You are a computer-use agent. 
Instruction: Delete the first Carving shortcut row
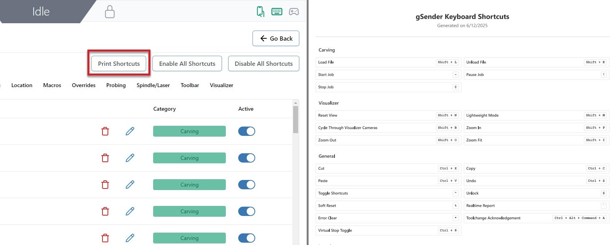pyautogui.click(x=105, y=132)
